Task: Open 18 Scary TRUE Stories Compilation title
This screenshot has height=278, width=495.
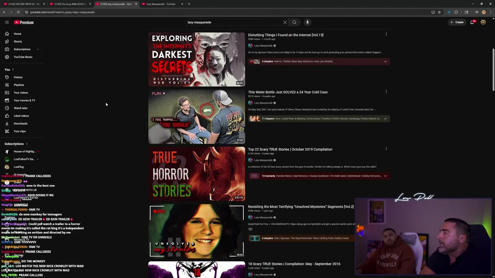Action: (294, 264)
